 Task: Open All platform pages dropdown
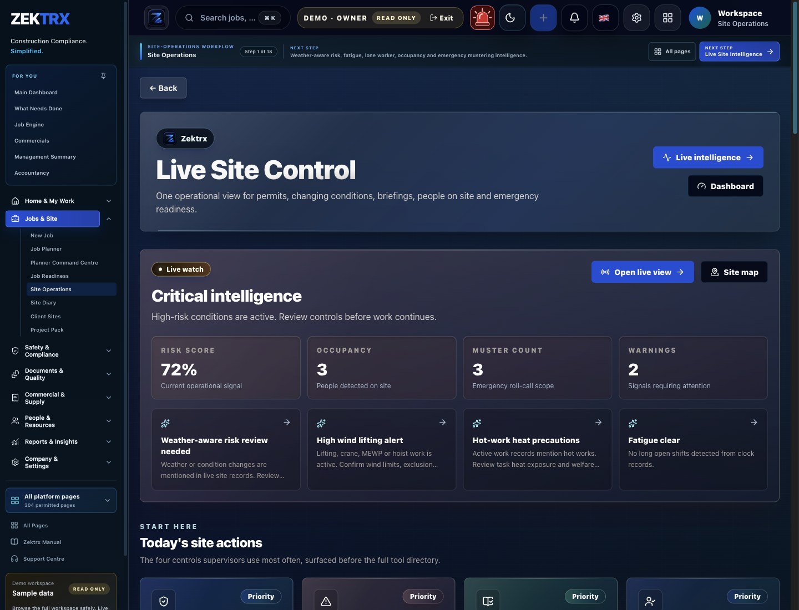tap(61, 500)
